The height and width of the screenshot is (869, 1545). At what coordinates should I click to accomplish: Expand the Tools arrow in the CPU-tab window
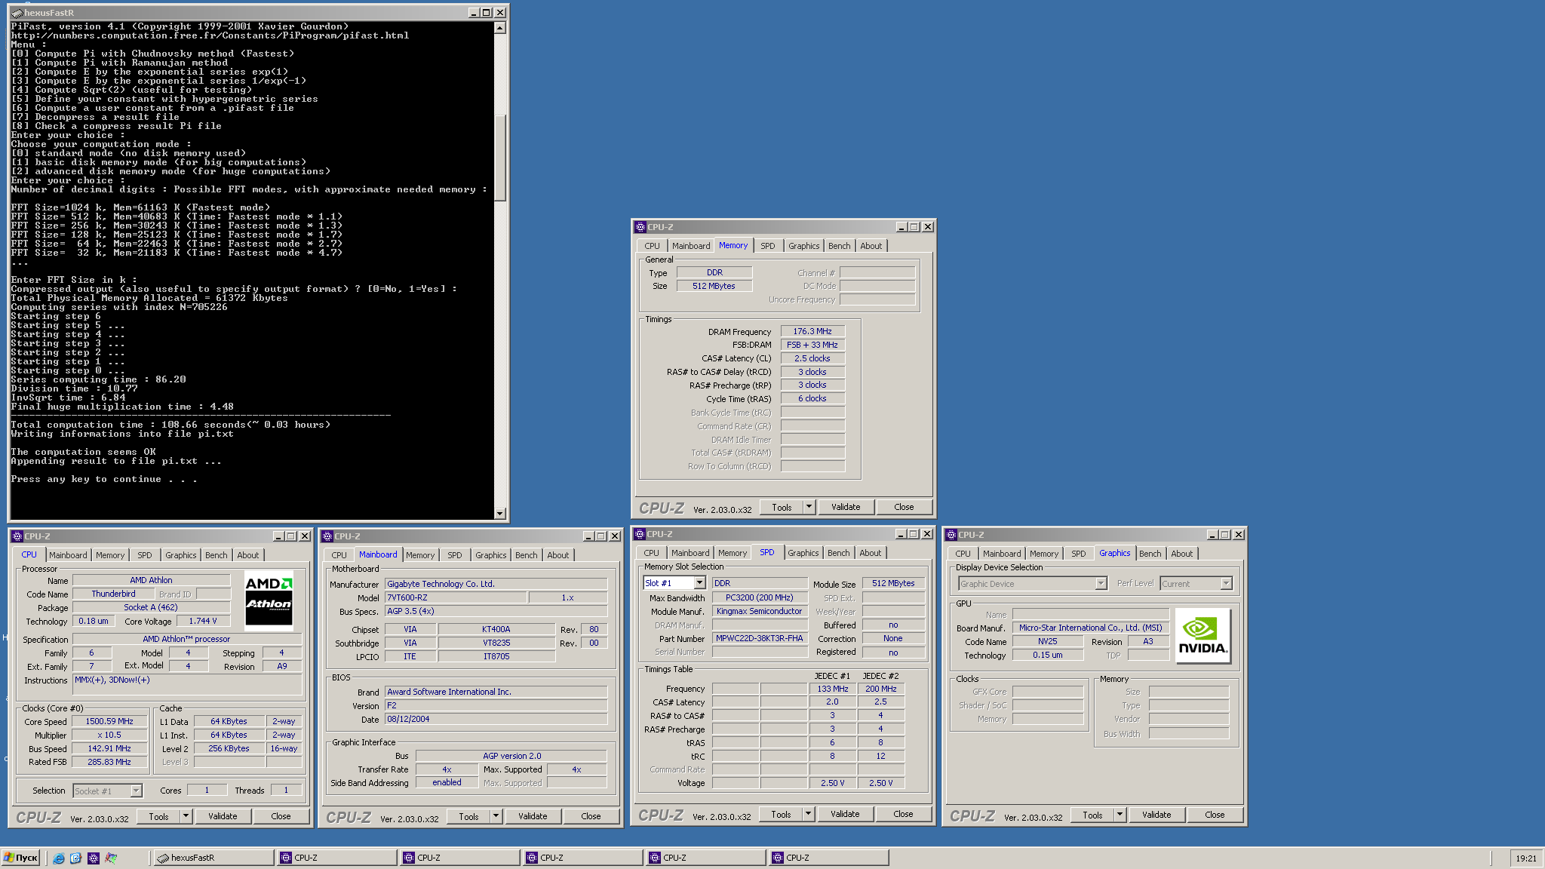click(186, 816)
